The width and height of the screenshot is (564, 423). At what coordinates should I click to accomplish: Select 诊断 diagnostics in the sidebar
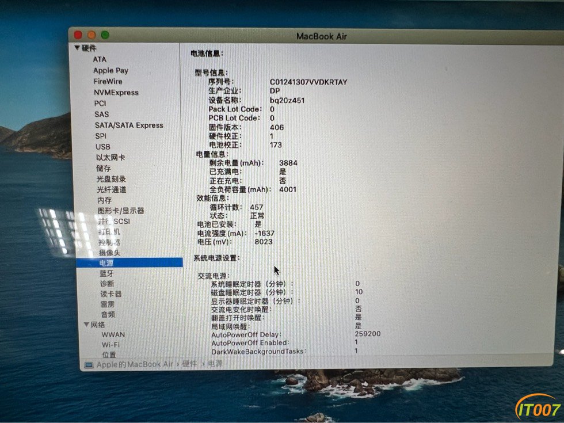pos(107,284)
